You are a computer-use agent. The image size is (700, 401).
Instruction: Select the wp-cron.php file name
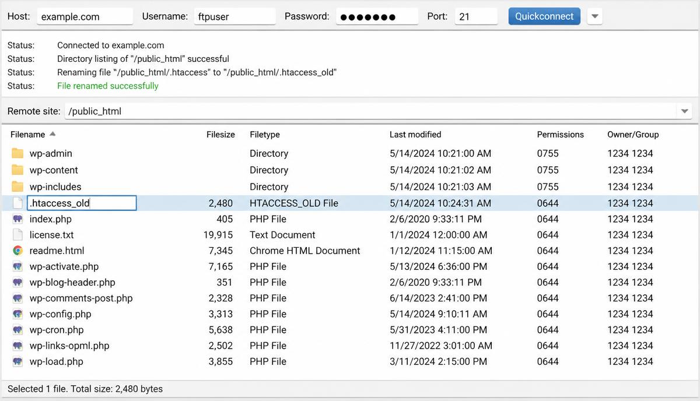coord(57,329)
